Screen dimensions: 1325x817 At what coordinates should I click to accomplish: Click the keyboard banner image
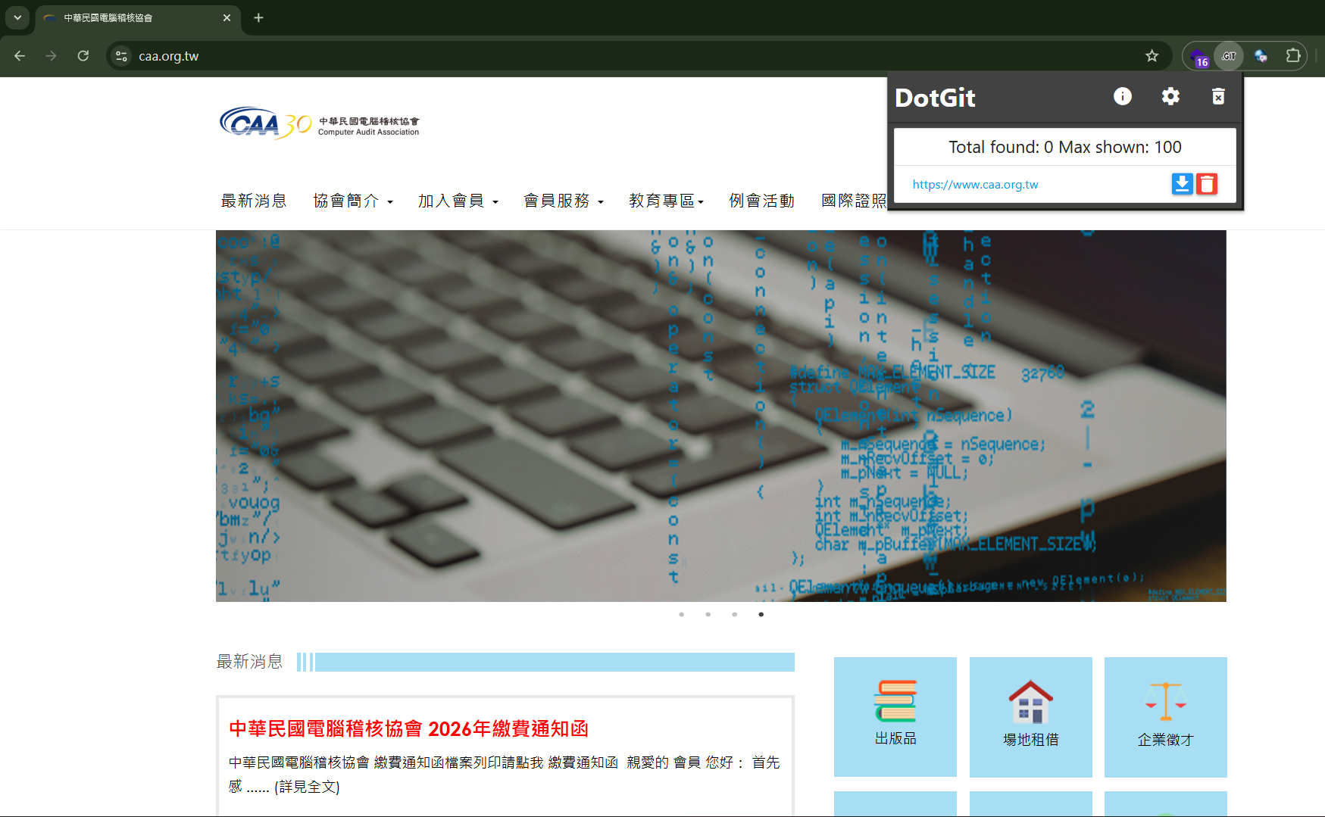click(x=720, y=416)
